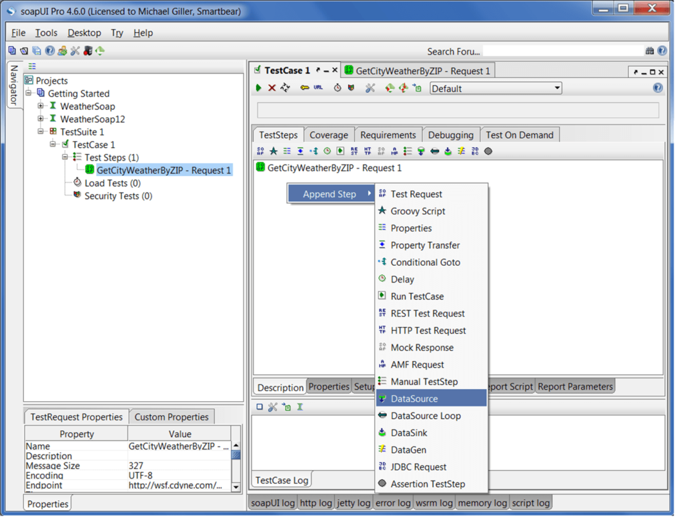This screenshot has height=525, width=683.
Task: Open the Custom Properties tab
Action: coord(171,417)
